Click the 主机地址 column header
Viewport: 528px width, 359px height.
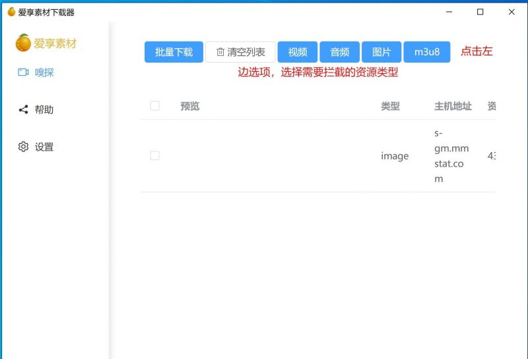point(453,106)
